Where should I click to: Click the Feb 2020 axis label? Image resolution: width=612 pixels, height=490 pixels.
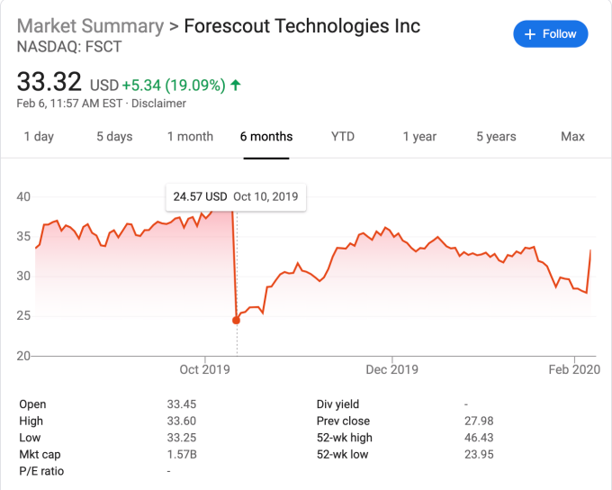click(573, 369)
